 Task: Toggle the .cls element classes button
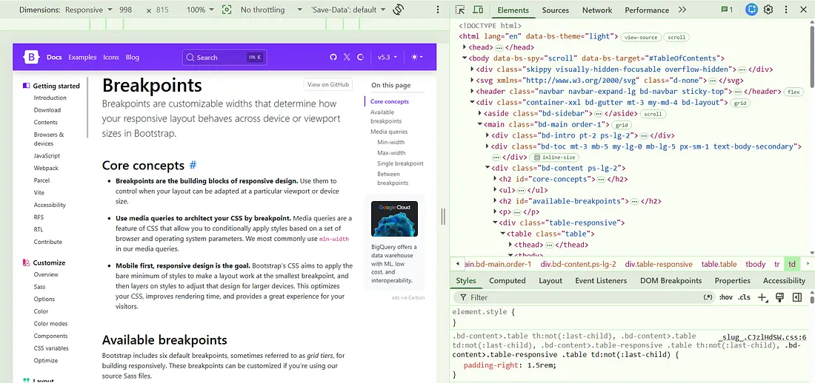pyautogui.click(x=745, y=297)
